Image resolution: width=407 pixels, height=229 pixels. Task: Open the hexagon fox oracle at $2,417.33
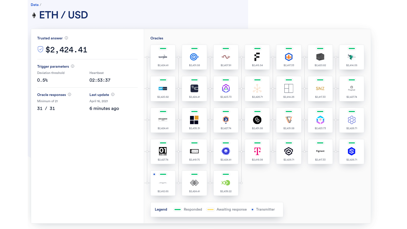[289, 57]
